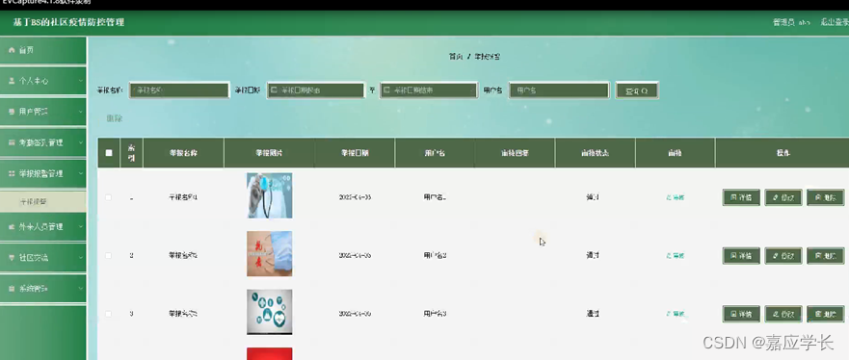Click the person icon of 个人中心
Viewport: 849px width, 360px height.
[12, 81]
